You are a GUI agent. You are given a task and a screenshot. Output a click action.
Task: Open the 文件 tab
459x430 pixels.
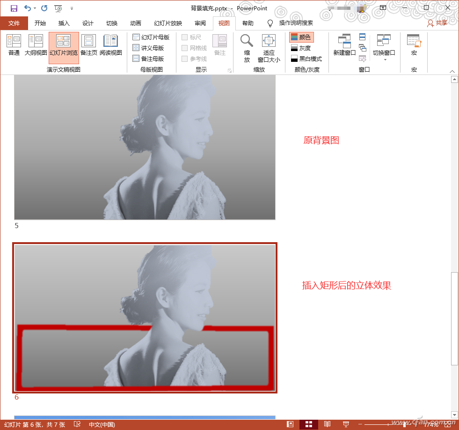14,23
